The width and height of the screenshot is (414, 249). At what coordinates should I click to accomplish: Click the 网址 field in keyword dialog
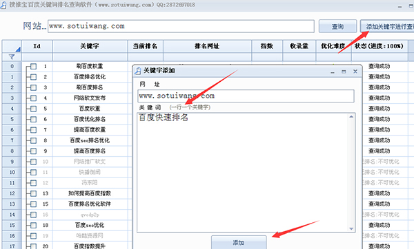click(246, 96)
